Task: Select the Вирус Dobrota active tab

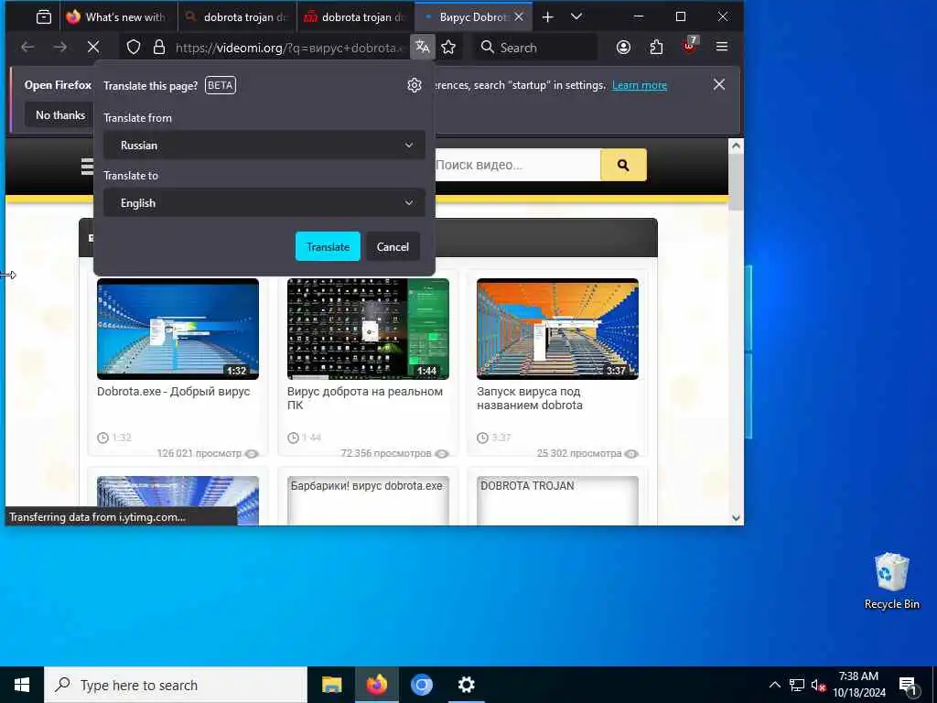Action: coord(466,17)
